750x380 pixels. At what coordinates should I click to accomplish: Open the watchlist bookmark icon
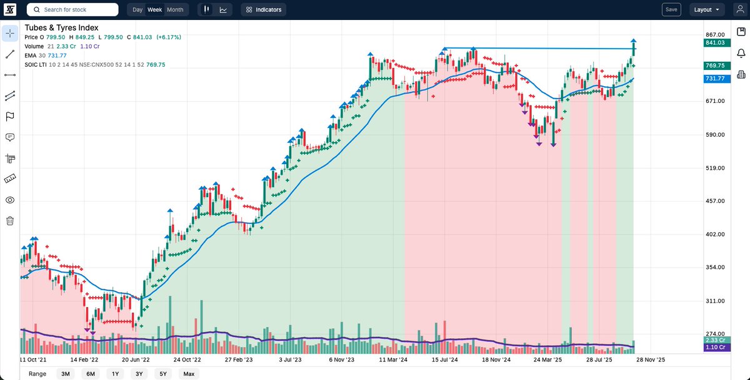pos(741,31)
